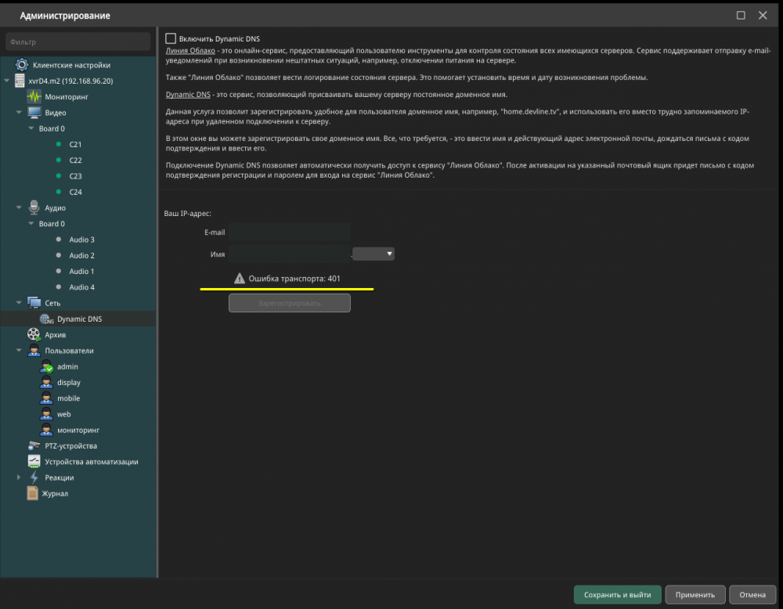Enable the Dynamic DNS checkbox
The height and width of the screenshot is (609, 783).
click(171, 38)
